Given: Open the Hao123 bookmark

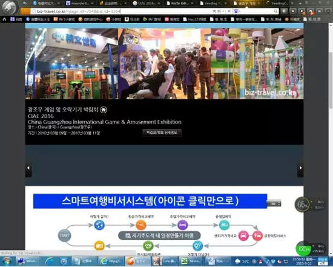Looking at the screenshot, I should coord(195,19).
